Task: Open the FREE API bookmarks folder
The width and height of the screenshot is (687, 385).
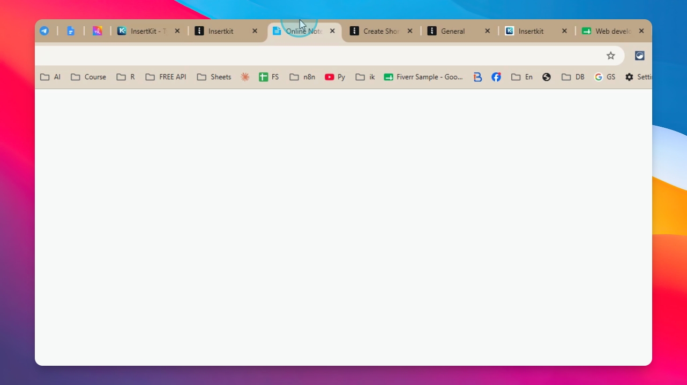Action: [166, 77]
